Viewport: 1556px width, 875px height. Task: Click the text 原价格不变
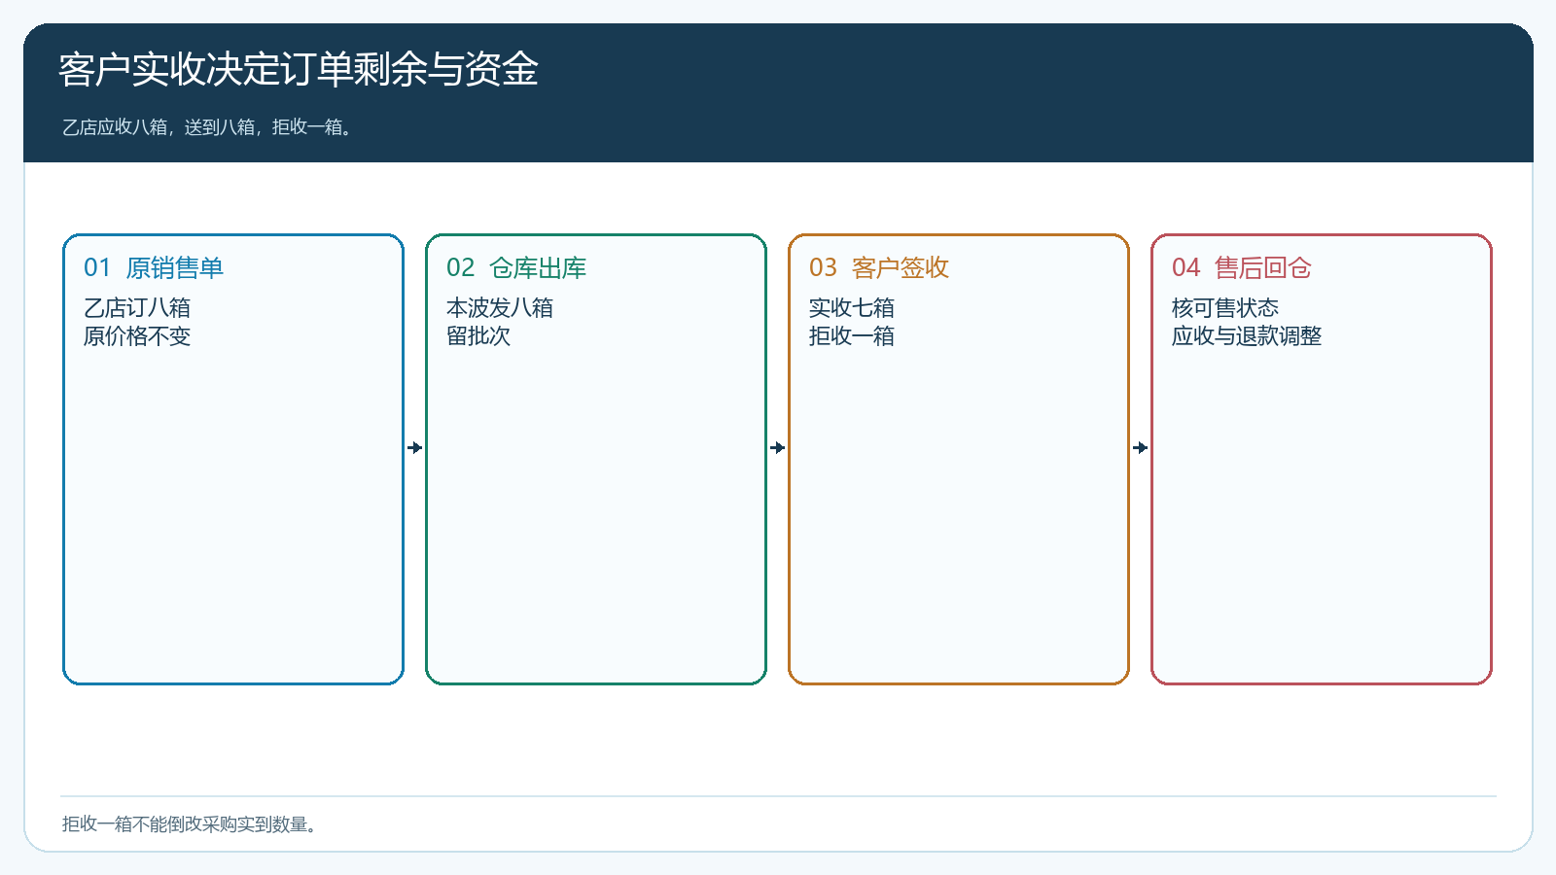(137, 336)
